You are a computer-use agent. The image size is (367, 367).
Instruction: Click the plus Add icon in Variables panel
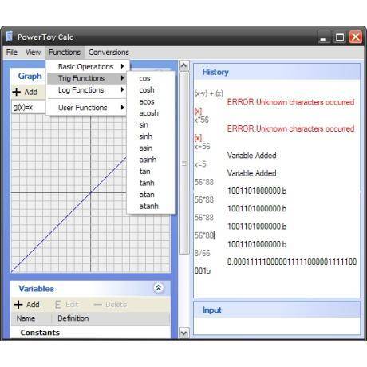click(x=18, y=305)
